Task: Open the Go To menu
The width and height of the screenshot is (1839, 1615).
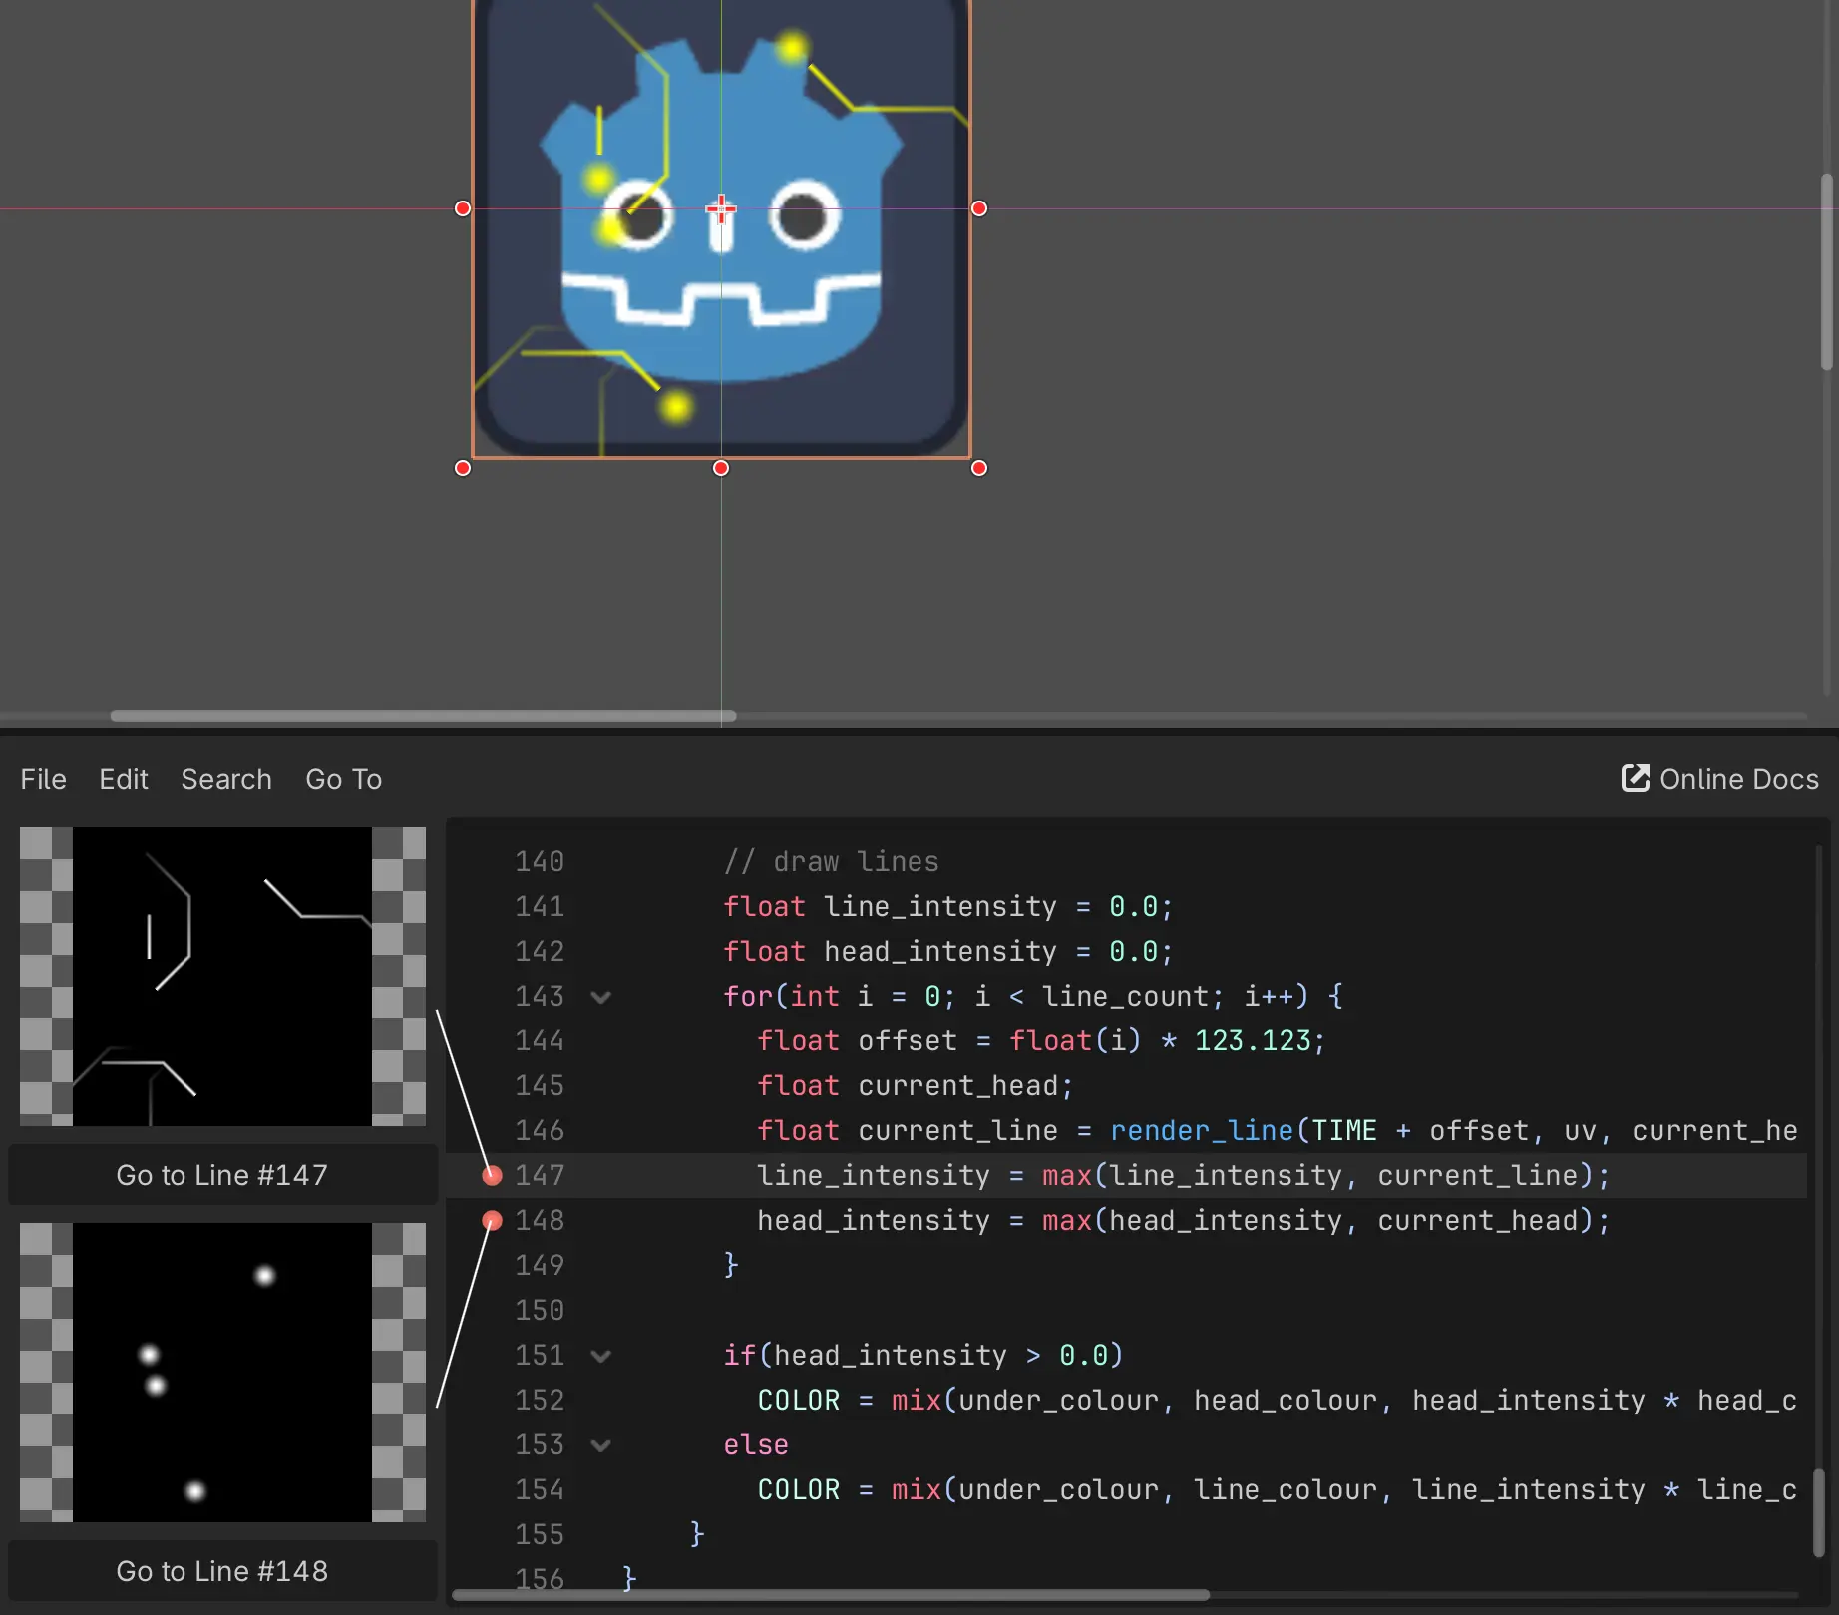Action: (x=343, y=779)
